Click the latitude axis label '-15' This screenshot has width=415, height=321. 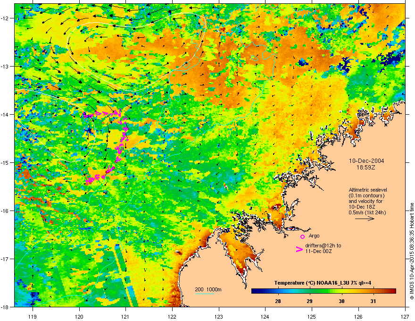(5, 162)
